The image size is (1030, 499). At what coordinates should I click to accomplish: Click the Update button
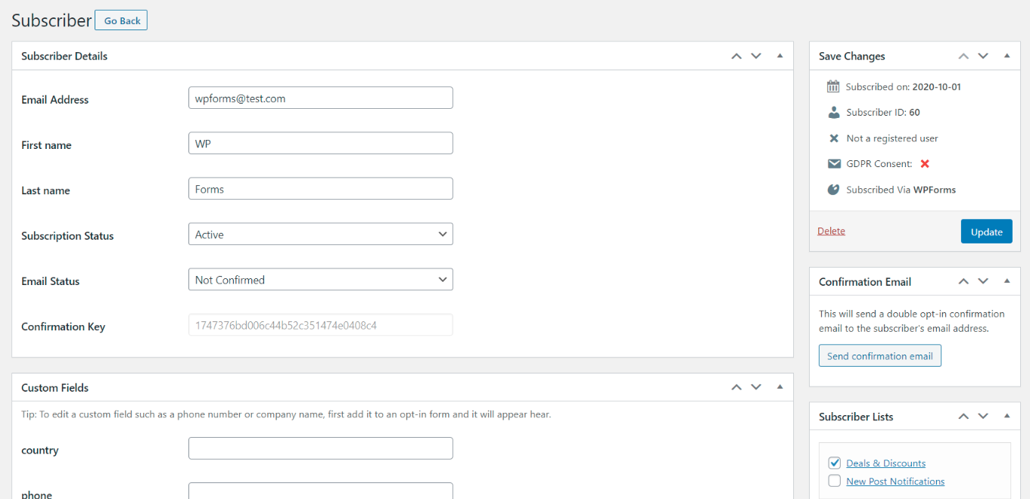pos(986,231)
